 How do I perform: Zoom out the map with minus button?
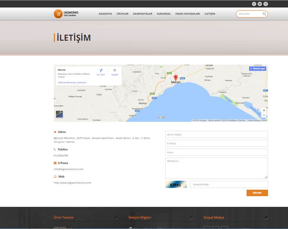(x=264, y=115)
